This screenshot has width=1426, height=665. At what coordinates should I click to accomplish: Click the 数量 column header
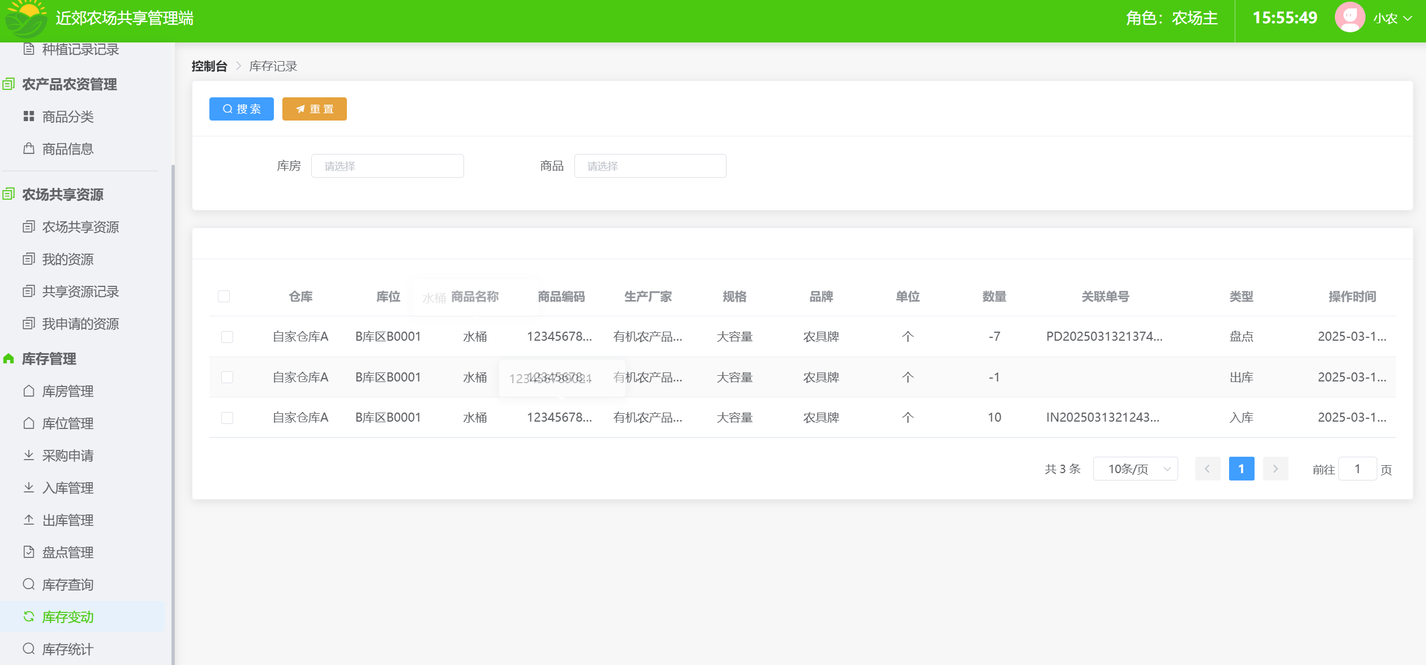994,297
